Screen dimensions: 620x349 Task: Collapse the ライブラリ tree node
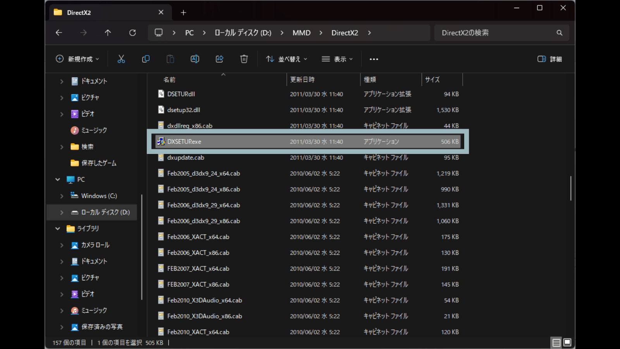click(x=58, y=229)
